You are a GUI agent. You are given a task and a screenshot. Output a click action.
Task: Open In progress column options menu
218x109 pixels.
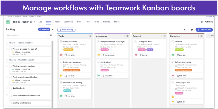point(109,36)
